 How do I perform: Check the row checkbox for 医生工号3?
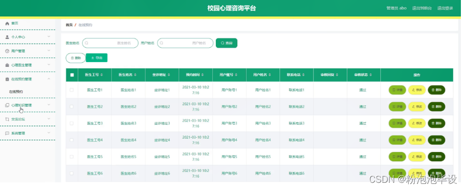(x=71, y=123)
